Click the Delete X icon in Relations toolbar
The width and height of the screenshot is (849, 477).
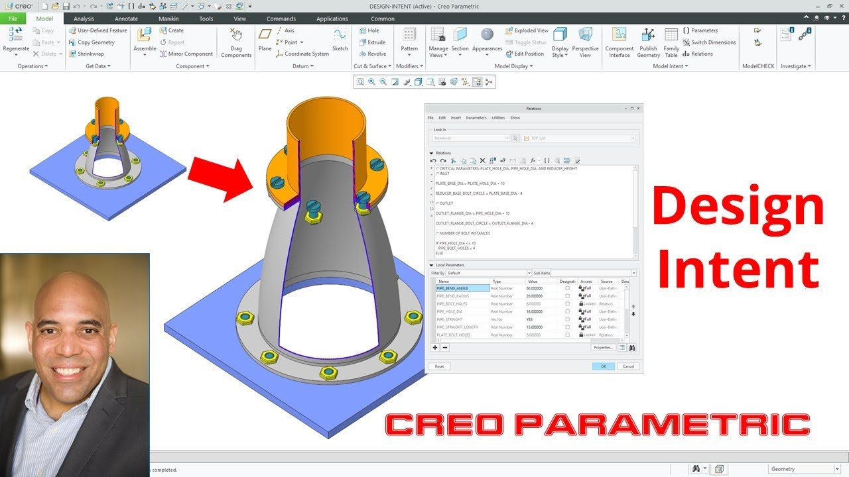pyautogui.click(x=482, y=160)
